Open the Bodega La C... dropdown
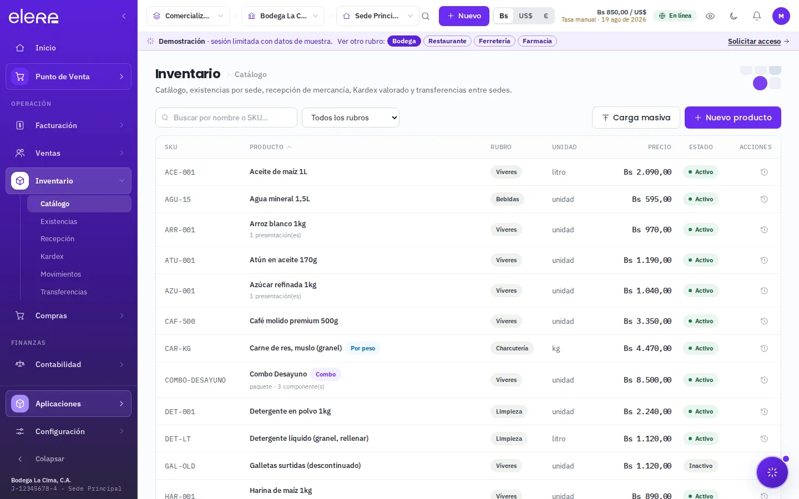This screenshot has height=499, width=799. (283, 16)
